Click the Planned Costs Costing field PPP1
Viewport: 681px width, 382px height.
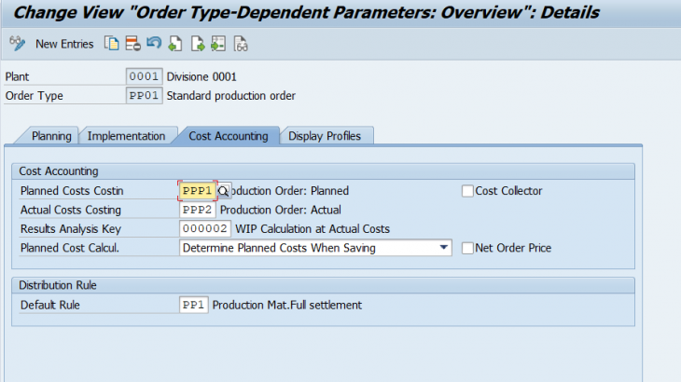(x=198, y=191)
